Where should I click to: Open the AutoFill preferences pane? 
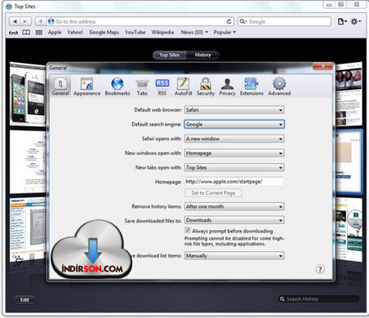point(183,86)
